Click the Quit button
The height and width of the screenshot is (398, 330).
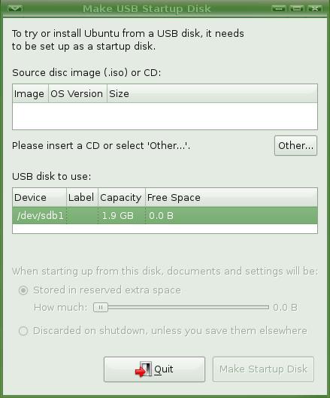click(x=154, y=369)
